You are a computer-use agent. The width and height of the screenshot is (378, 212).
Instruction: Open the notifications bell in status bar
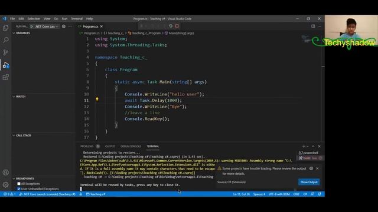[x=320, y=194]
